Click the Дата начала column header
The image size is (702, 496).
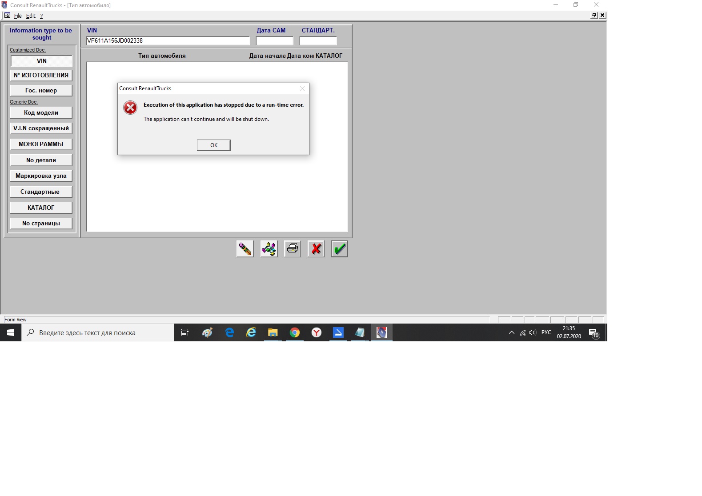click(267, 56)
